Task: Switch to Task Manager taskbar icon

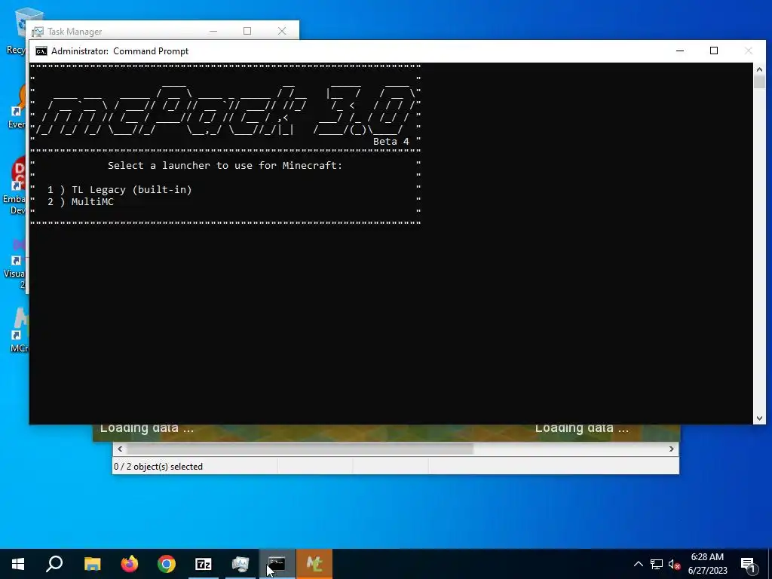Action: (x=240, y=564)
